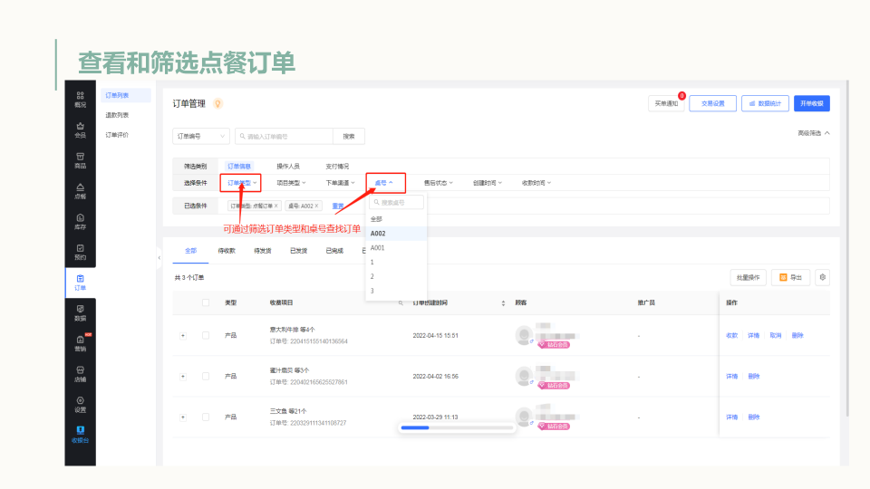
Task: Click the 导出 export button
Action: (x=790, y=277)
